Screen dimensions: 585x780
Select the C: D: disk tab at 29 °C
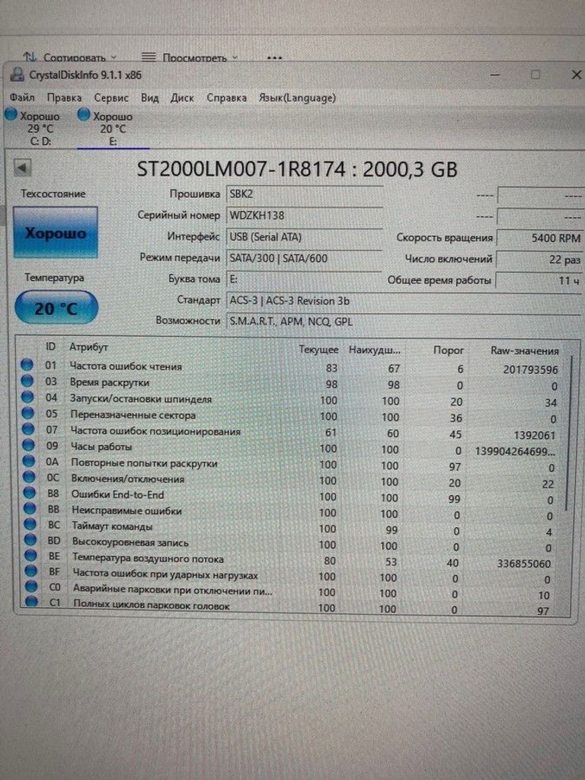pyautogui.click(x=40, y=128)
